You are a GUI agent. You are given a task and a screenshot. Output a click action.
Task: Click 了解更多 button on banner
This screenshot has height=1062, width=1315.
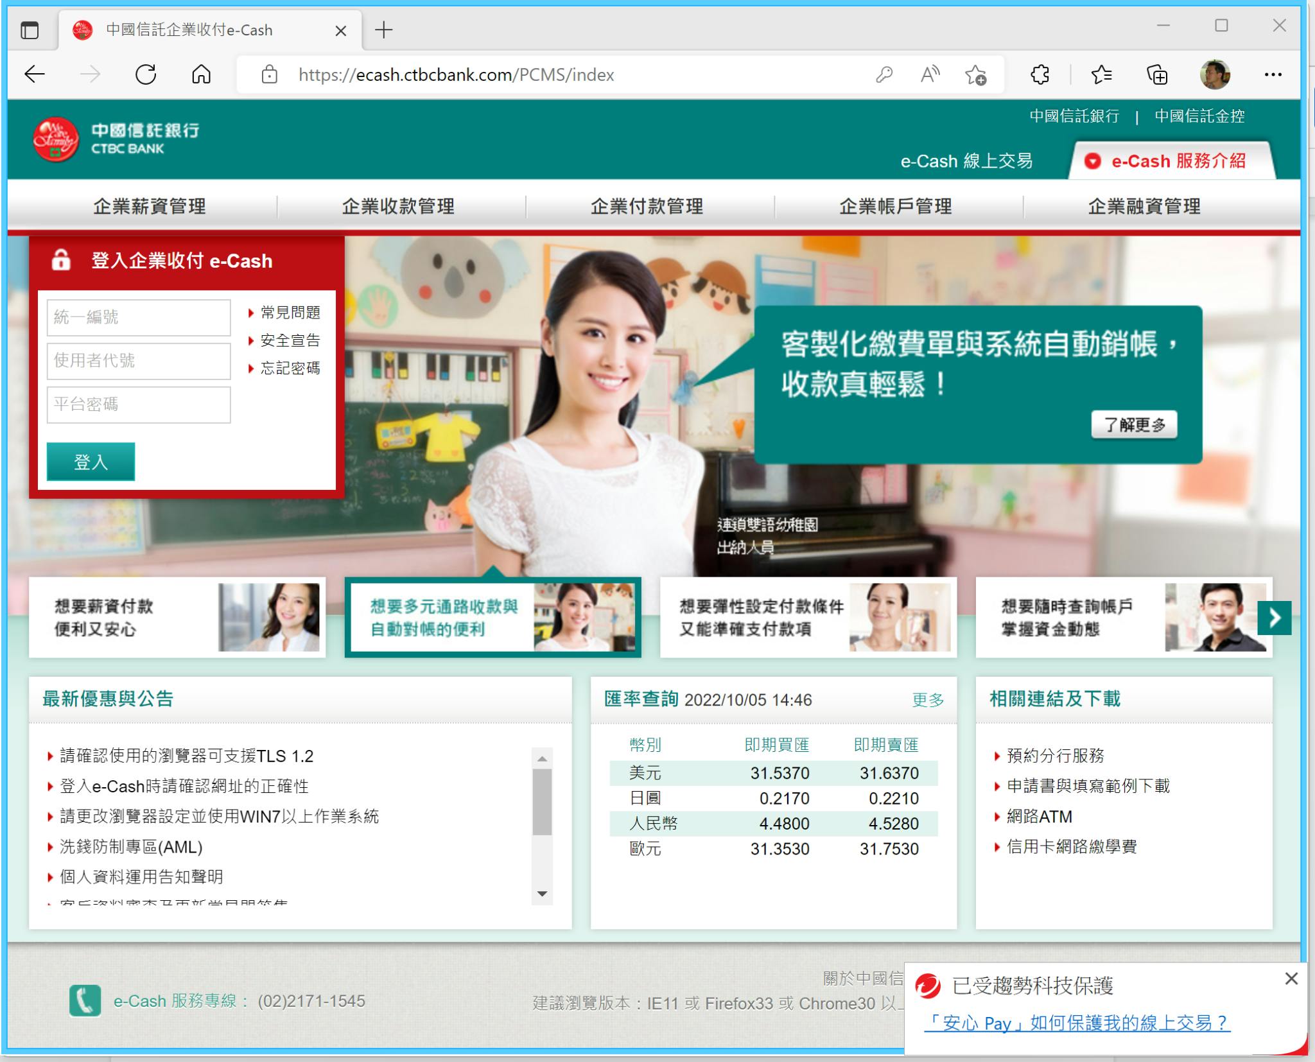point(1134,424)
